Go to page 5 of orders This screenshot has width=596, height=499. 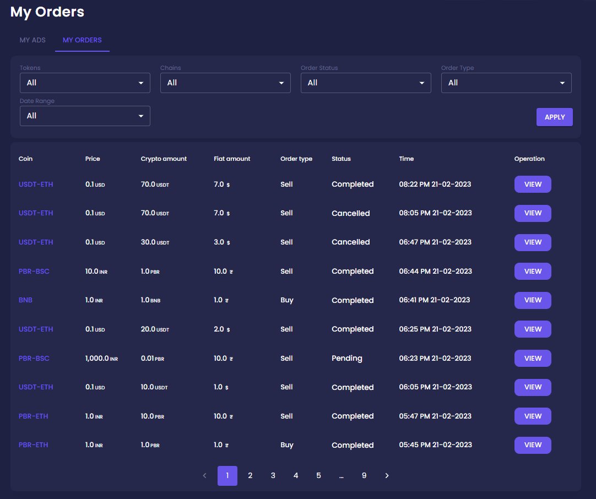(318, 475)
